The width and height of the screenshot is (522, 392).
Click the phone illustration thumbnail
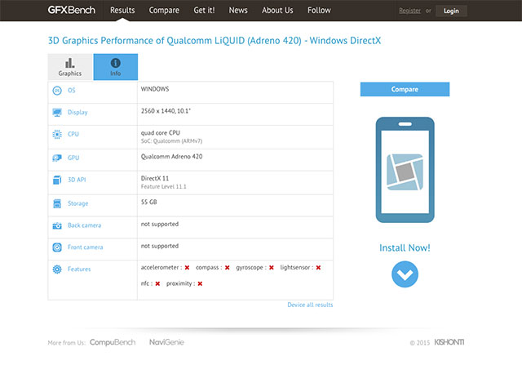coord(405,170)
